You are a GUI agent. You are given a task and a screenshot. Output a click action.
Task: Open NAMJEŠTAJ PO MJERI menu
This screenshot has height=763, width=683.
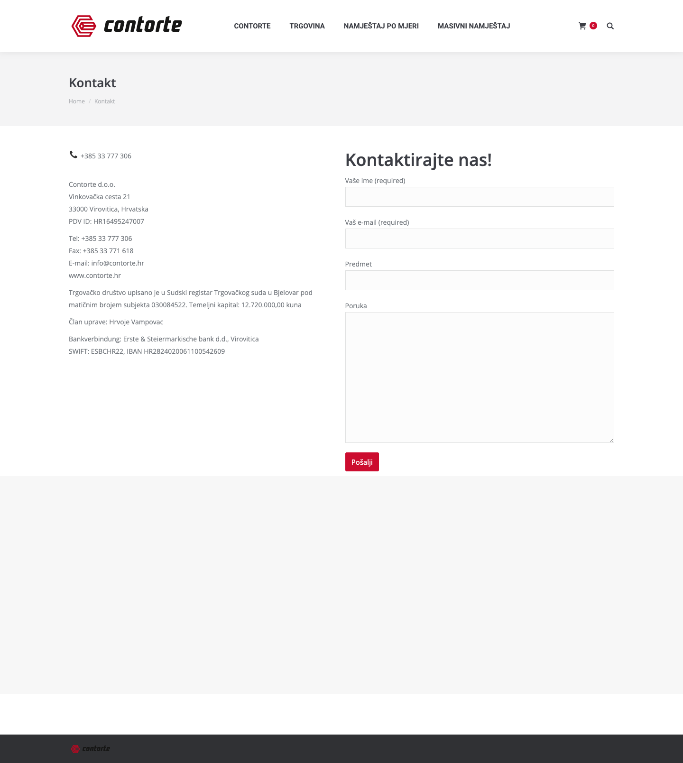pyautogui.click(x=381, y=26)
